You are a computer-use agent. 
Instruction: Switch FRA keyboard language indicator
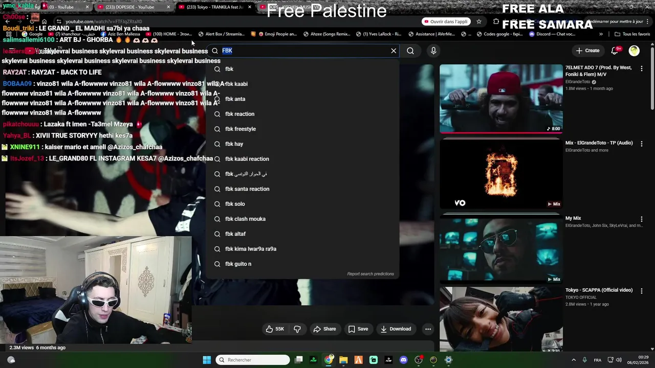click(x=598, y=360)
